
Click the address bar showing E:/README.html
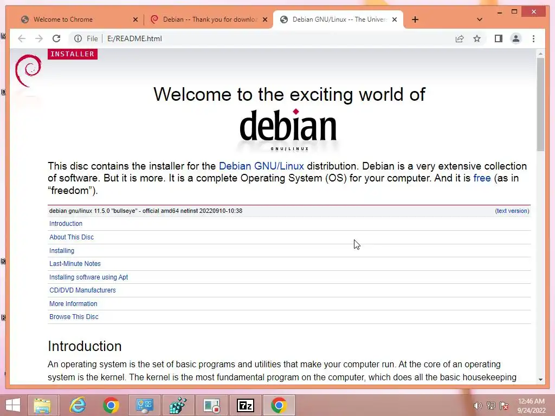(262, 38)
